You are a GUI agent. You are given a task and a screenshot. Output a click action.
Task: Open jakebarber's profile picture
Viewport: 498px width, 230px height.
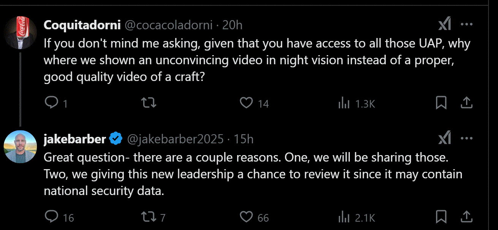[x=20, y=147]
